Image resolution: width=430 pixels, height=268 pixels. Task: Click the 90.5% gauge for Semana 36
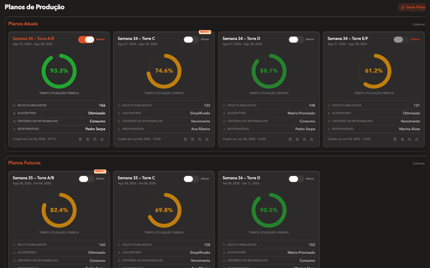[x=269, y=210]
